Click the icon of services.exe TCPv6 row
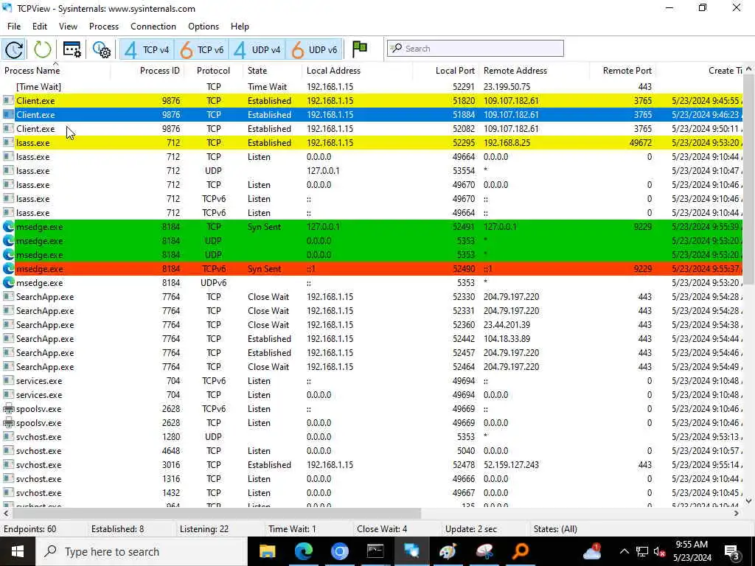The width and height of the screenshot is (755, 566). tap(8, 381)
